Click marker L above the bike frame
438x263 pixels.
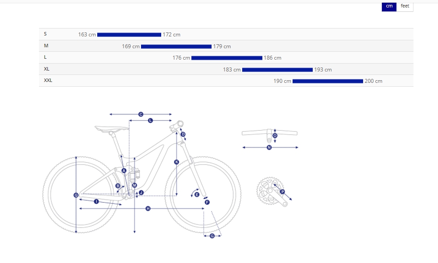point(150,120)
